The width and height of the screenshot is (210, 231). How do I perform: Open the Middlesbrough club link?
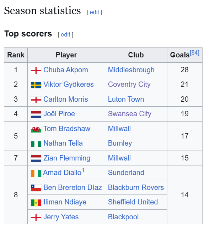(x=131, y=70)
